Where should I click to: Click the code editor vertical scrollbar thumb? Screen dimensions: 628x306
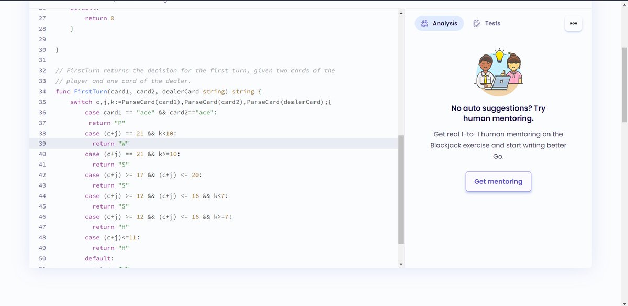click(401, 189)
